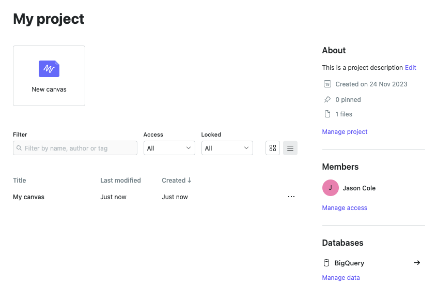The width and height of the screenshot is (437, 299).
Task: Switch to list view
Action: click(x=290, y=148)
